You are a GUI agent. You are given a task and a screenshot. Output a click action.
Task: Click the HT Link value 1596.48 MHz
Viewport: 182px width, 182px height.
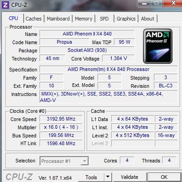click(61, 143)
